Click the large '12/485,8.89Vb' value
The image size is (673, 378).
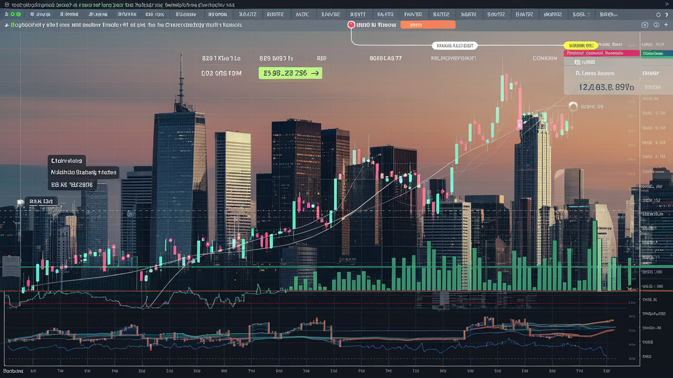pos(606,87)
